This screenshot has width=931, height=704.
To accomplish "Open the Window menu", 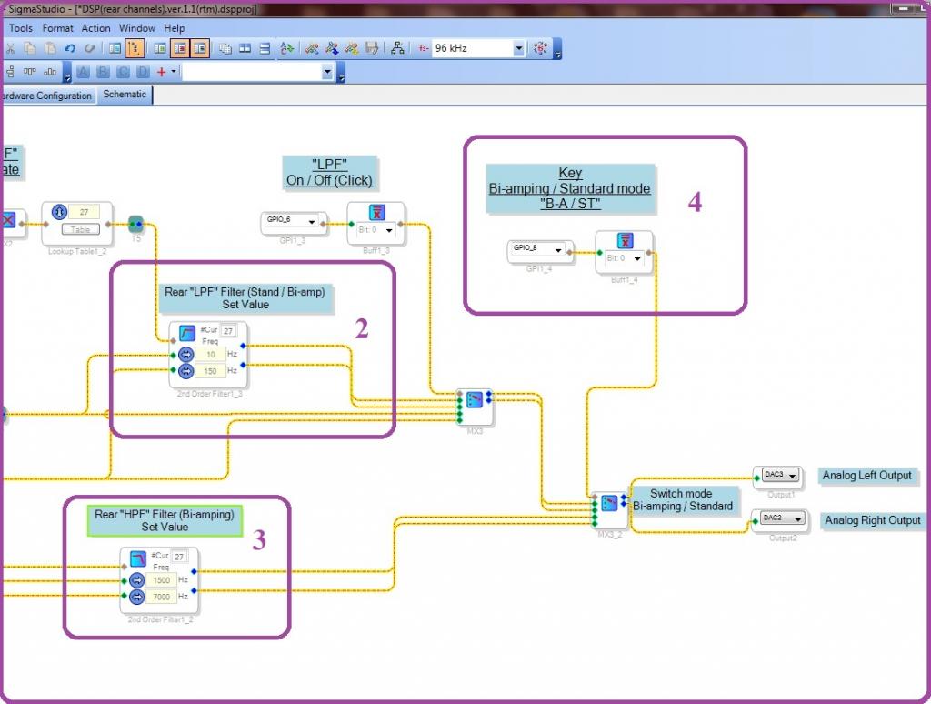I will 137,28.
